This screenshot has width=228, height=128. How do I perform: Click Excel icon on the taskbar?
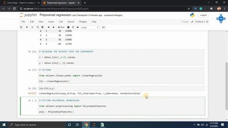pyautogui.click(x=102, y=125)
